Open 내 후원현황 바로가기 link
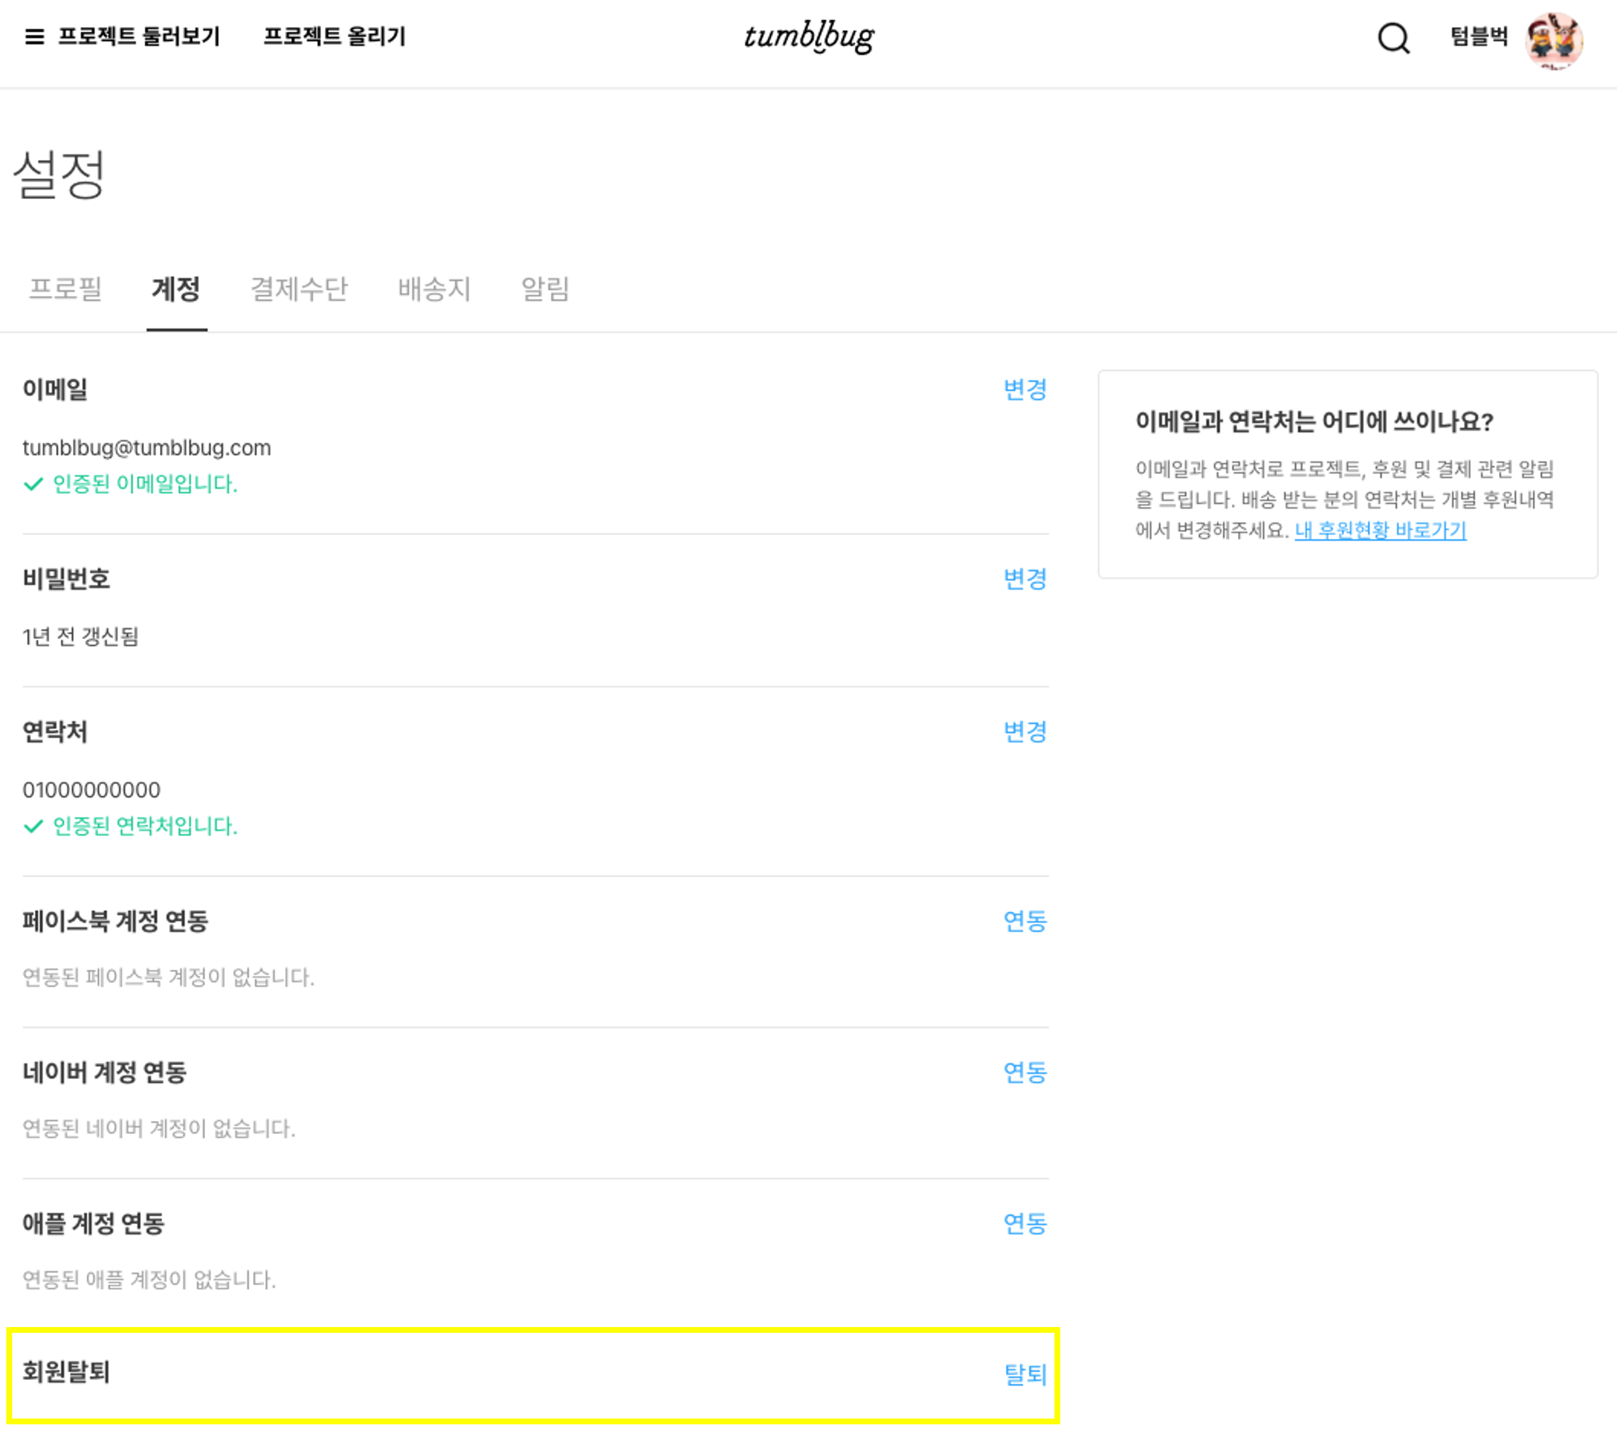The height and width of the screenshot is (1433, 1617). (1380, 530)
